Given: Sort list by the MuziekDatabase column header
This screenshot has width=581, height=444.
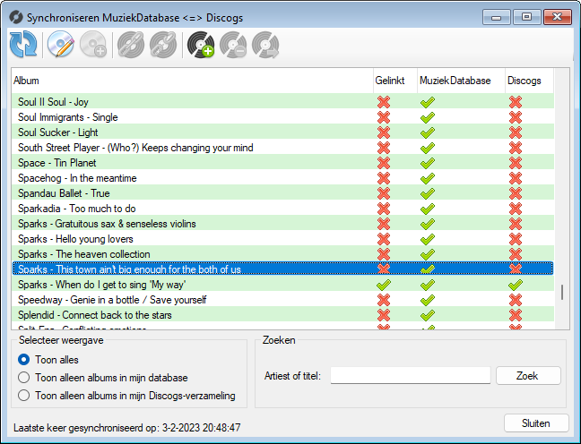Looking at the screenshot, I should (x=461, y=81).
